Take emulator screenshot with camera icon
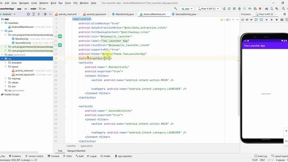Viewport: 288px width, 162px height. point(282,20)
